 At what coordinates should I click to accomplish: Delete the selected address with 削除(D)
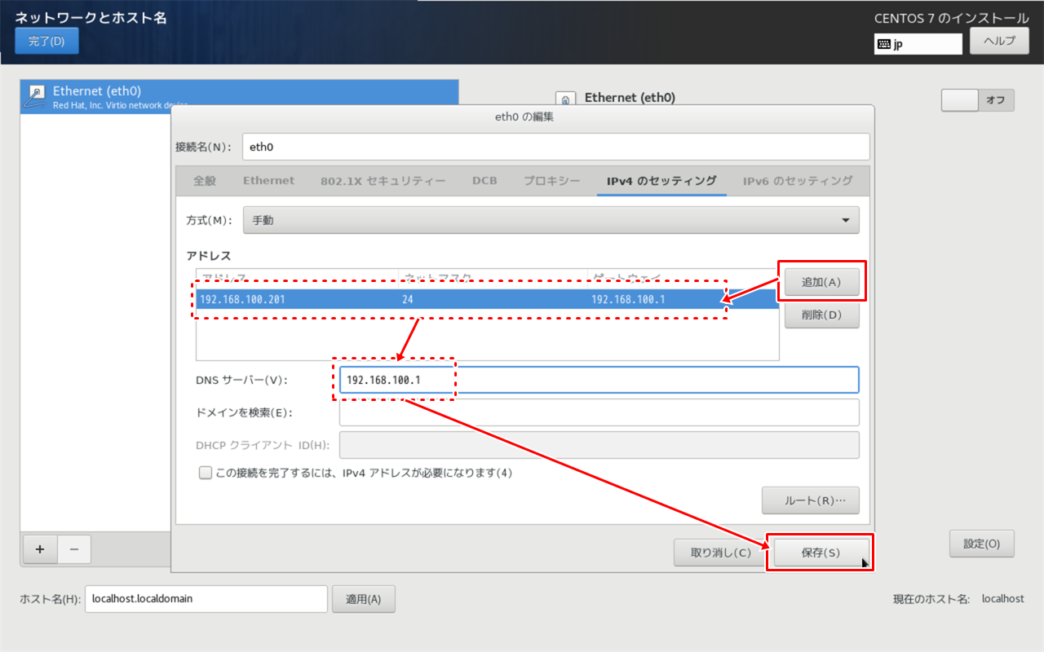[821, 315]
